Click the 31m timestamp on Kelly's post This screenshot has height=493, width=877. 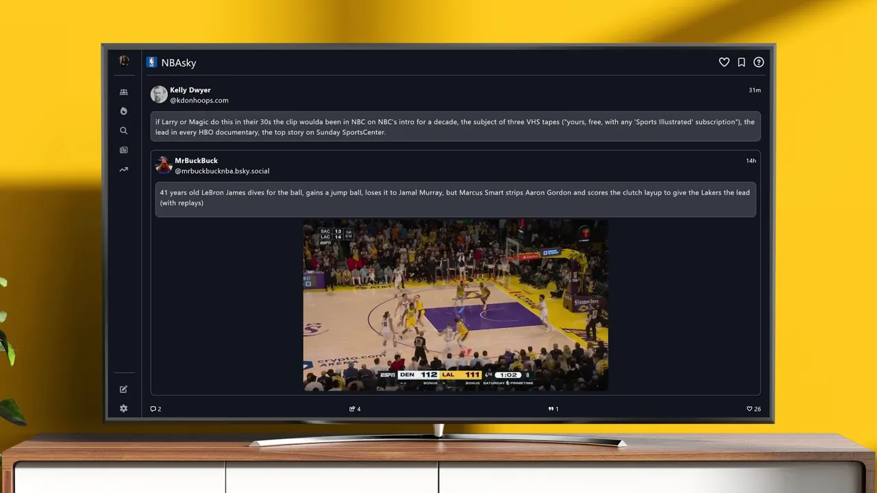click(754, 90)
